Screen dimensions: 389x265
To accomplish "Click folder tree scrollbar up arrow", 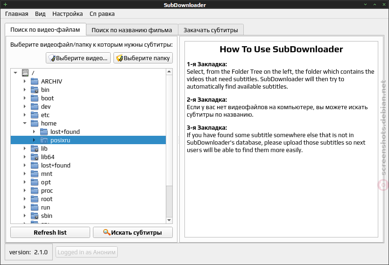I will (x=169, y=72).
